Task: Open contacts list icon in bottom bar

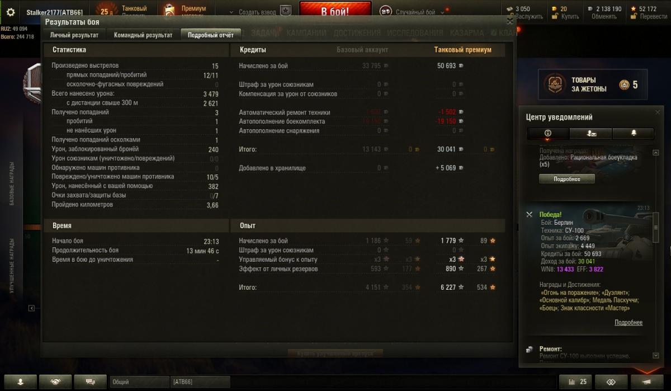Action: click(x=20, y=381)
